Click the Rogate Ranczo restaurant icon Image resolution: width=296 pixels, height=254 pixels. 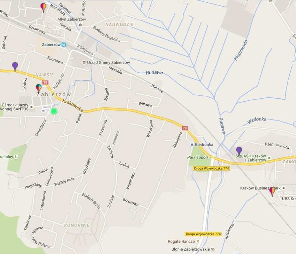198,241
